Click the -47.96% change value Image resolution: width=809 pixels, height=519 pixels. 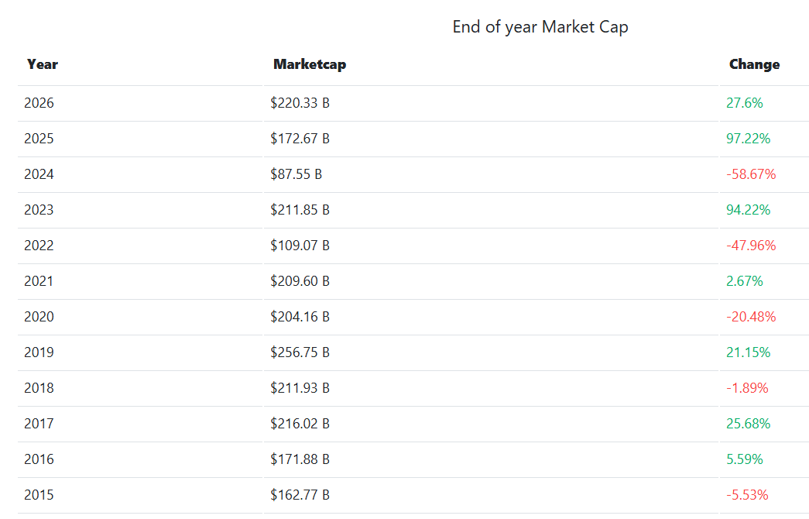(x=751, y=246)
